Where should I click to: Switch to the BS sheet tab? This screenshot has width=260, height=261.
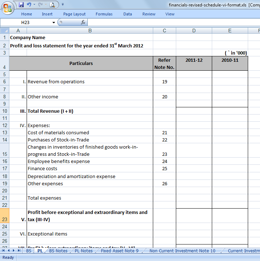[x=29, y=251]
